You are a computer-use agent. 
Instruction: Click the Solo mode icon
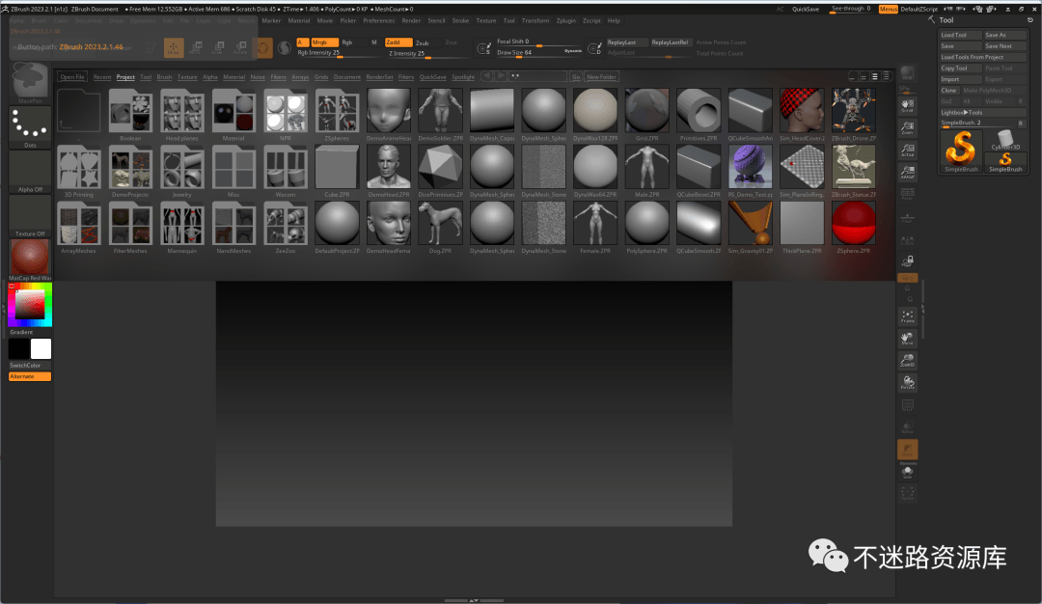(907, 472)
